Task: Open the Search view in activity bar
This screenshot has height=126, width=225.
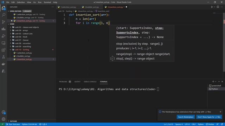Action: [4, 15]
